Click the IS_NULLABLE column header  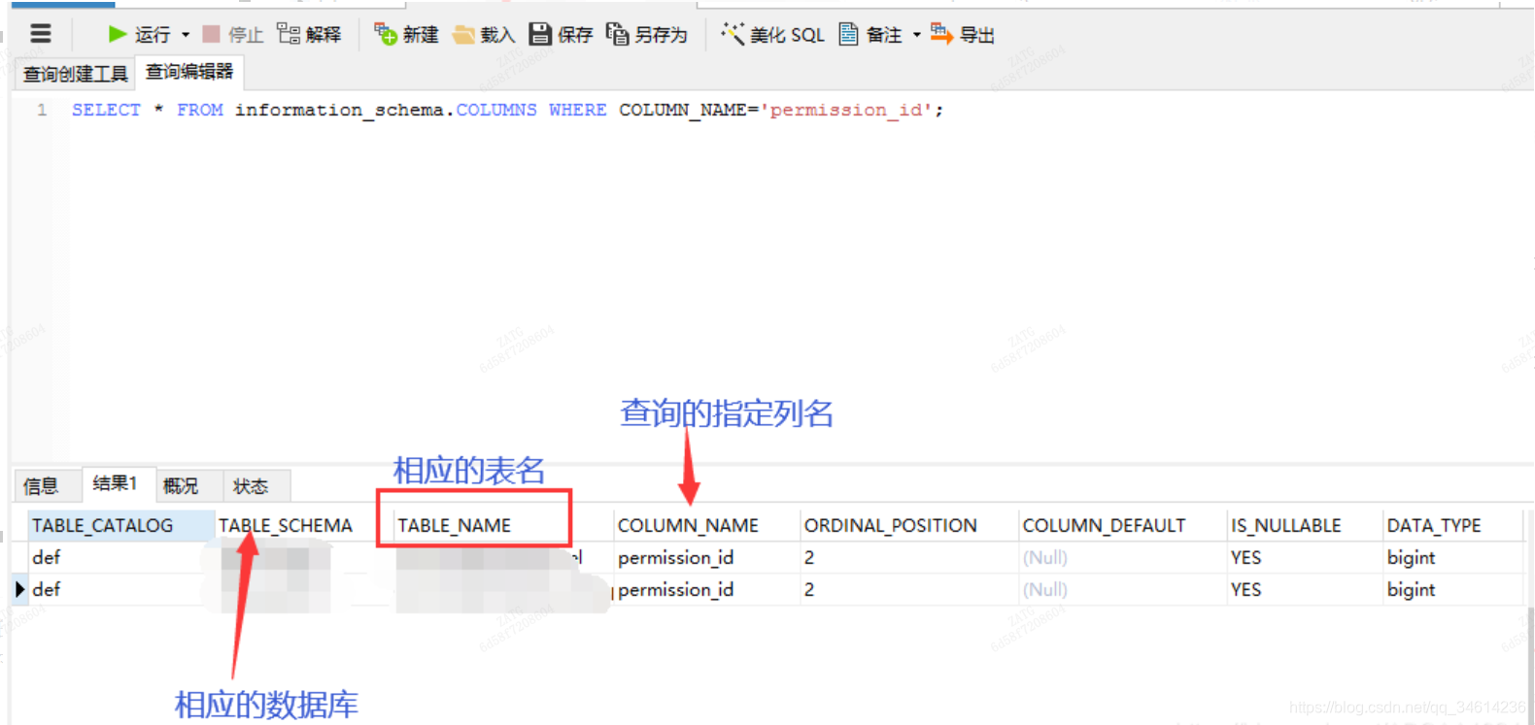coord(1305,525)
